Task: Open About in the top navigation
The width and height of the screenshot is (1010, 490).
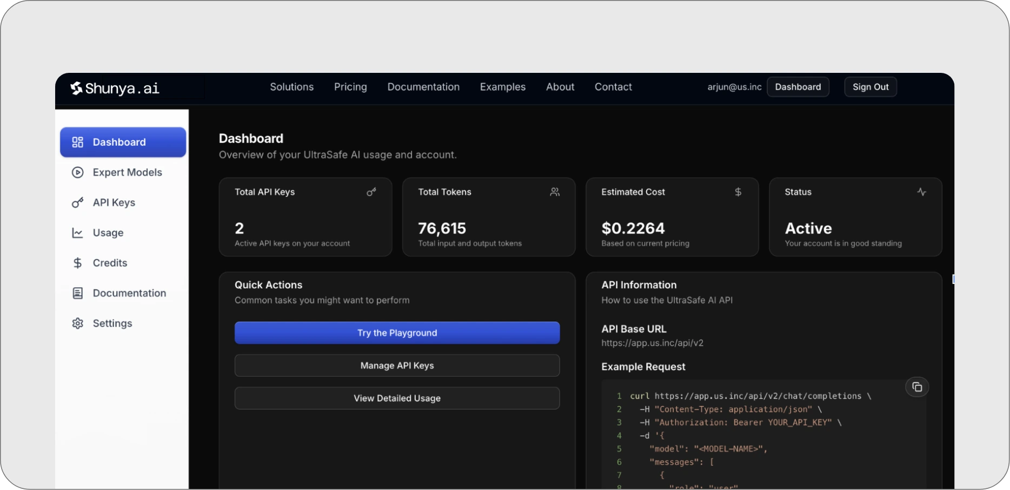Action: coord(560,87)
